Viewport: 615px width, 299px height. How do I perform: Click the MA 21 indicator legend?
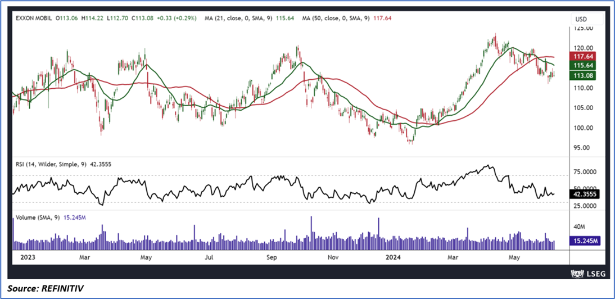point(250,18)
